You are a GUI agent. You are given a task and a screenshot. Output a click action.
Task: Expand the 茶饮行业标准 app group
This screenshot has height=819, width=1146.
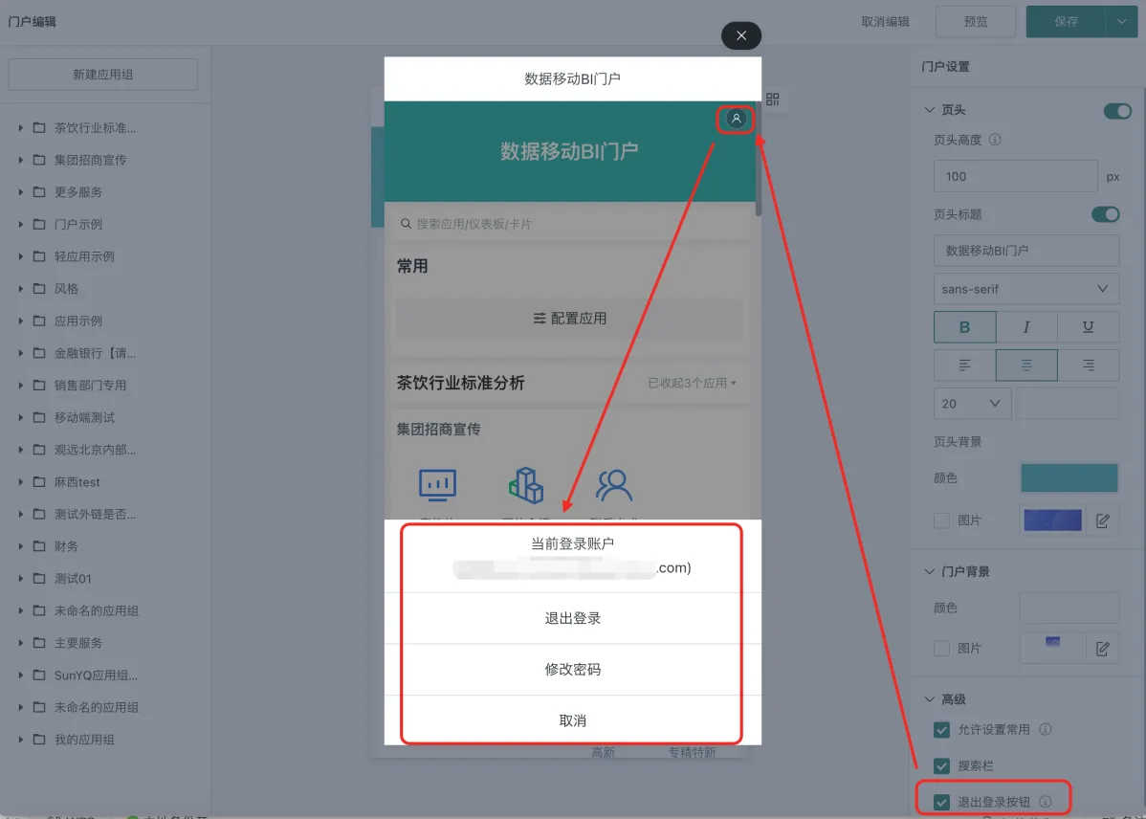click(x=21, y=128)
